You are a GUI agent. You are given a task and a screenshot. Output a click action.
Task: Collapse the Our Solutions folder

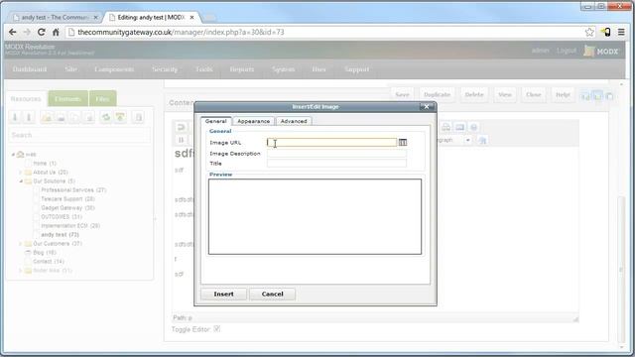click(20, 180)
